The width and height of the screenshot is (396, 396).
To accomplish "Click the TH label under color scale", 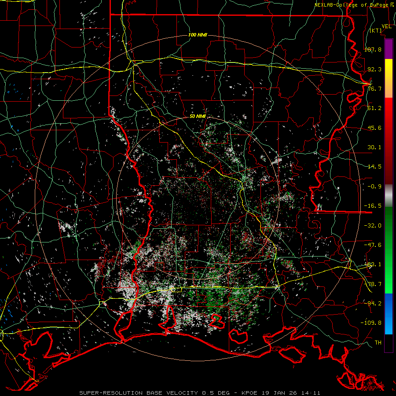I will pyautogui.click(x=378, y=343).
